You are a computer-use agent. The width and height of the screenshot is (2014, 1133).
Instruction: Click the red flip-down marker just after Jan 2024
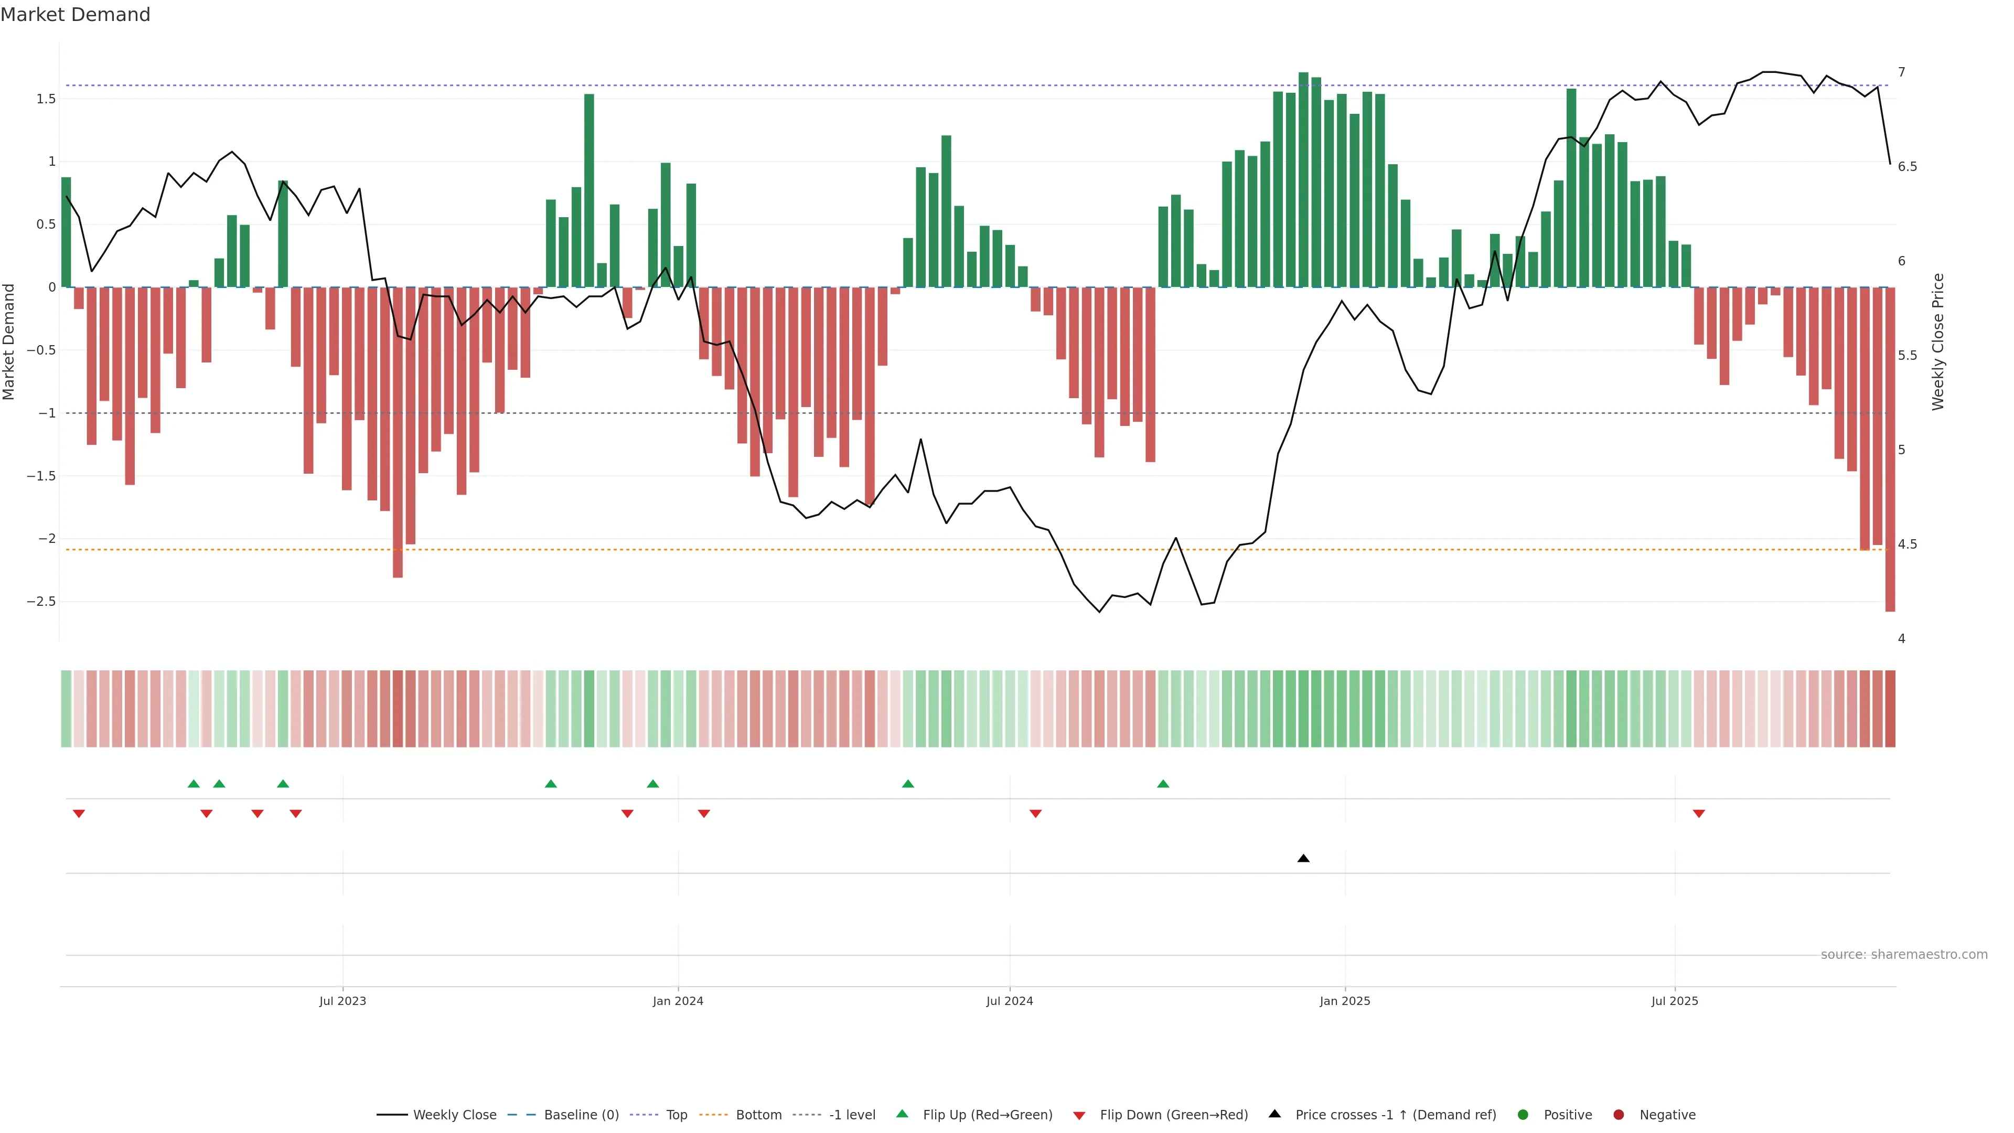[704, 814]
